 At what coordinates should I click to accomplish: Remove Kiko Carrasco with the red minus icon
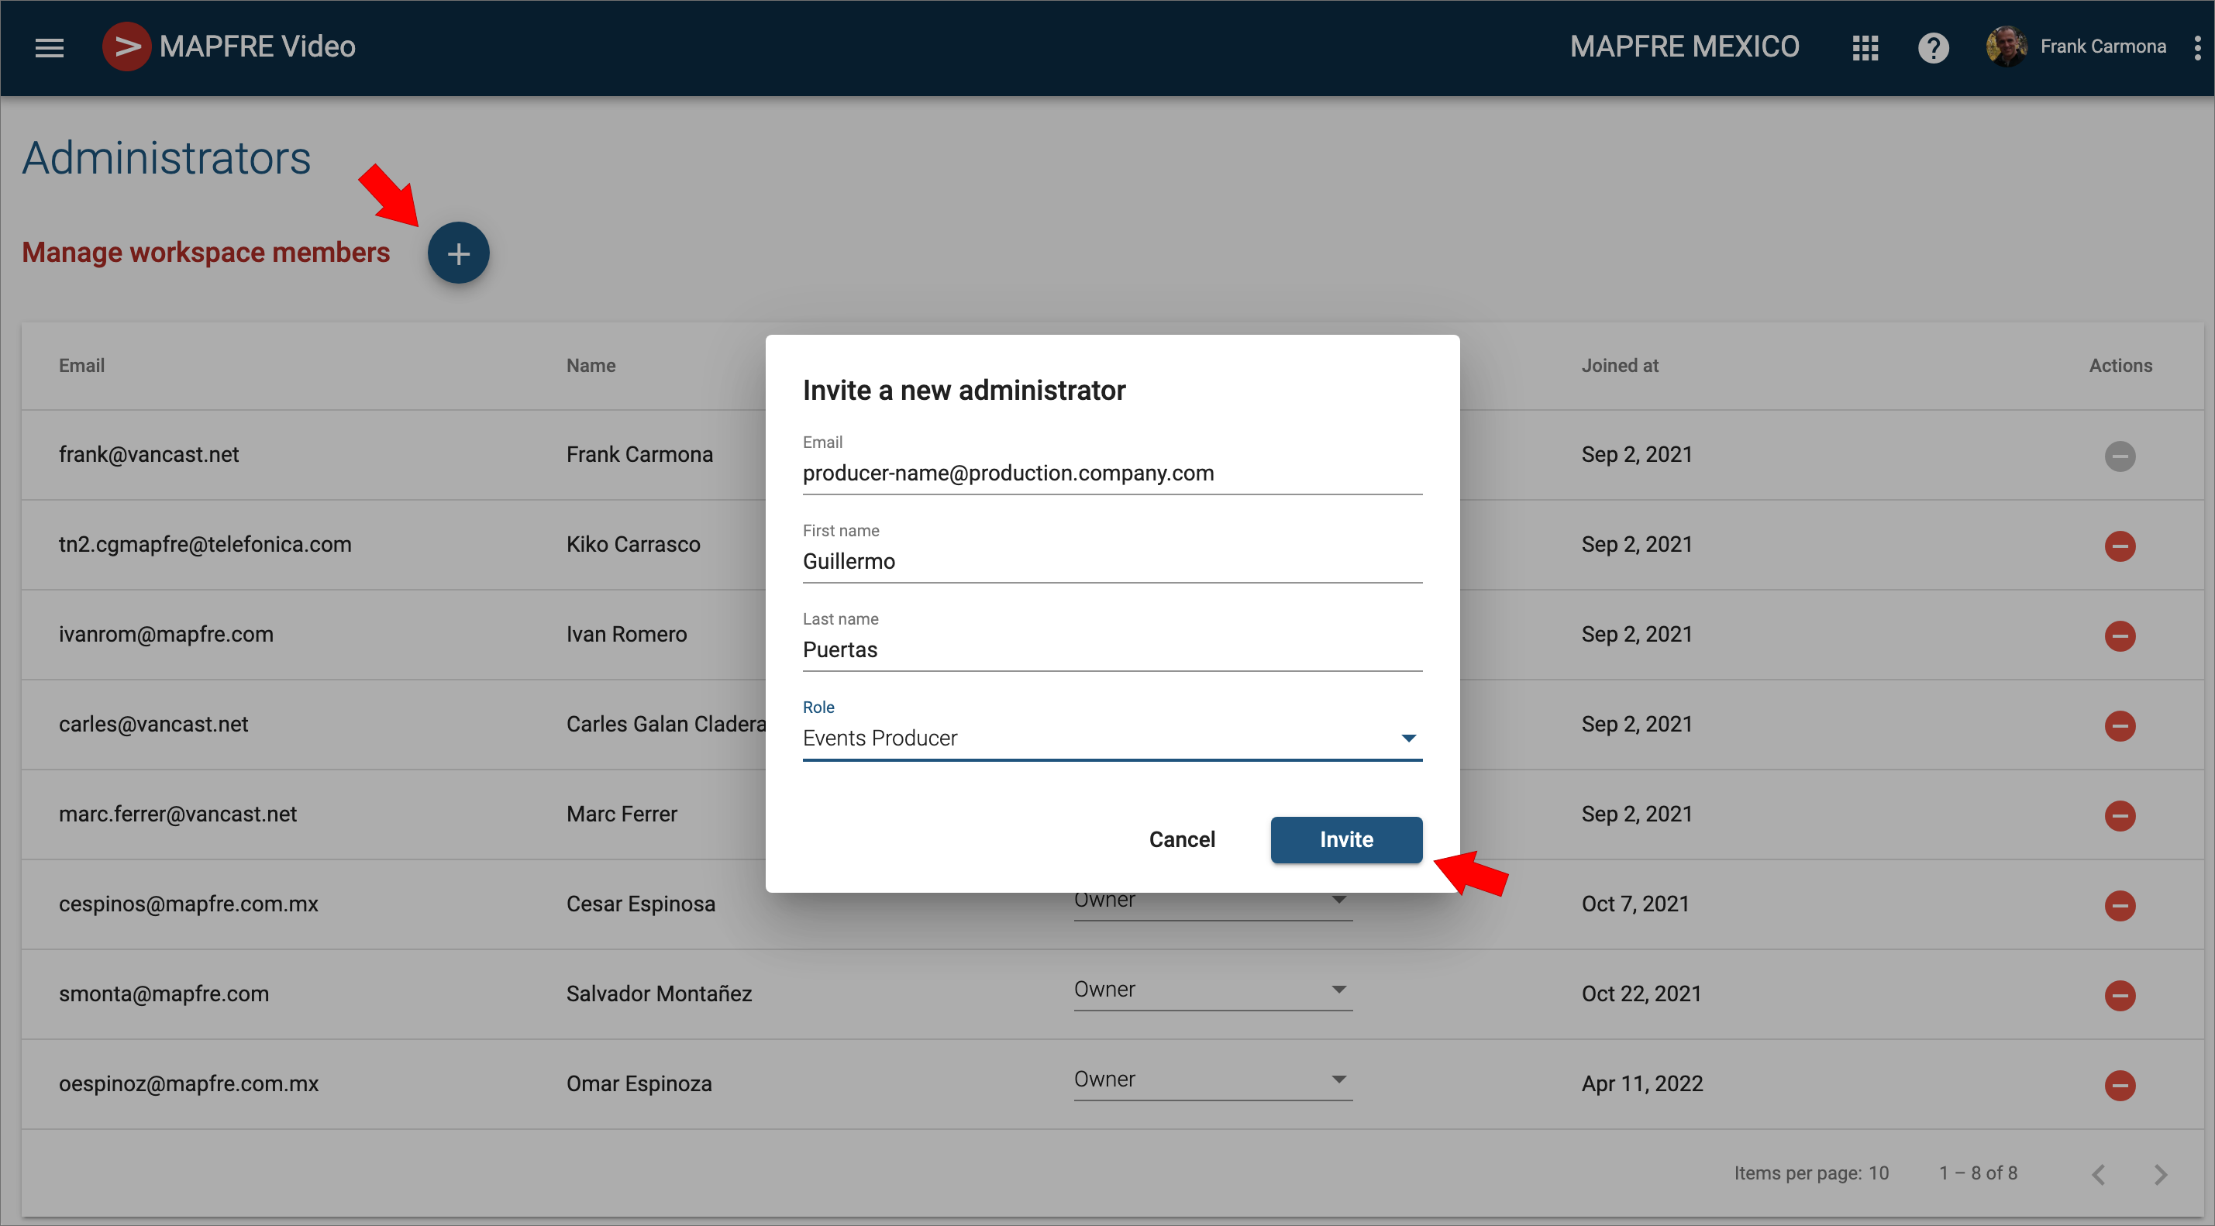pos(2120,546)
